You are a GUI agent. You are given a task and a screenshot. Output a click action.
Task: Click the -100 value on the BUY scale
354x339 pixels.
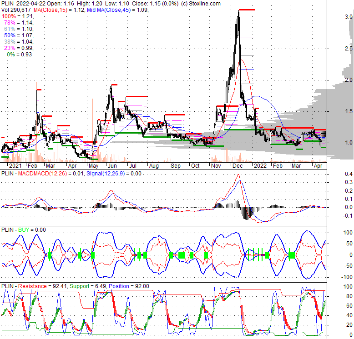coord(347,277)
